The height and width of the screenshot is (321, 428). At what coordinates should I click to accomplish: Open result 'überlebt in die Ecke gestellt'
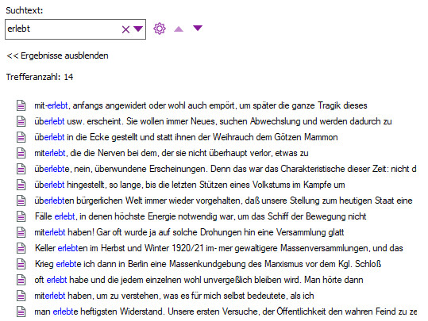(x=186, y=137)
